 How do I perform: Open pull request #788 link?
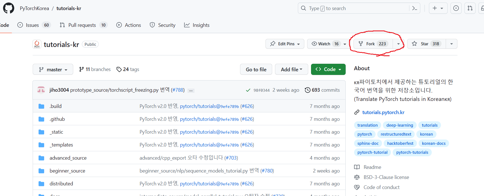coord(178,90)
